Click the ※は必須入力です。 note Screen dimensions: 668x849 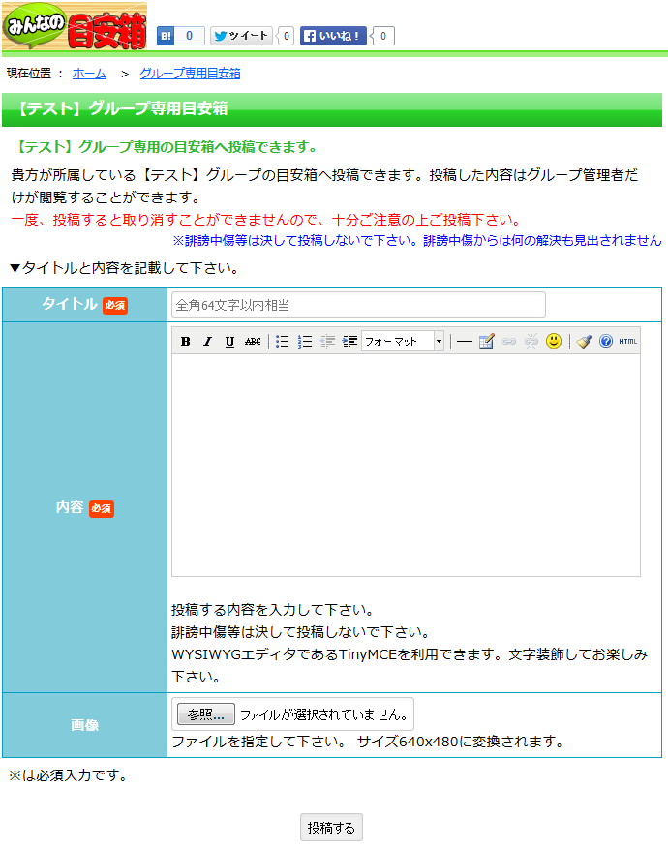tap(69, 775)
